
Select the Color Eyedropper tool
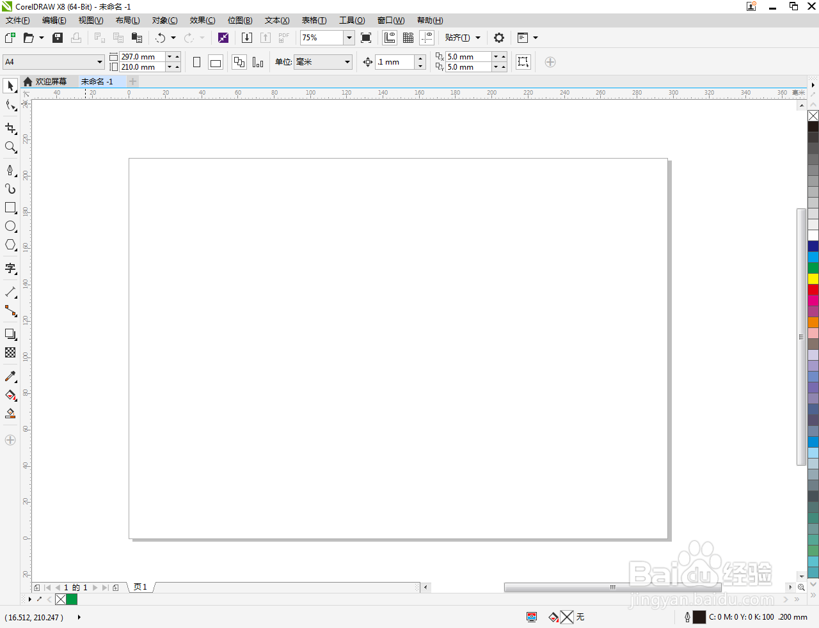(10, 377)
